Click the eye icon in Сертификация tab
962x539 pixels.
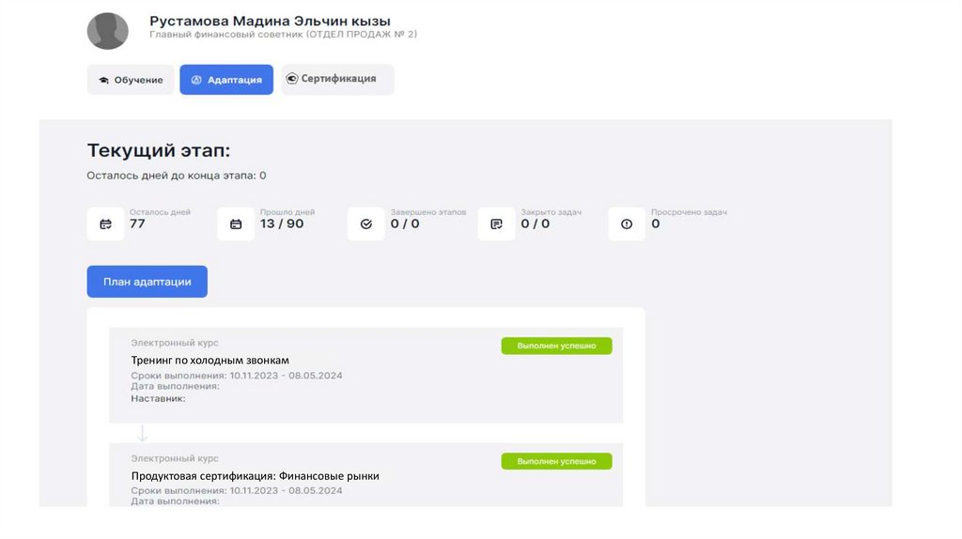[291, 79]
